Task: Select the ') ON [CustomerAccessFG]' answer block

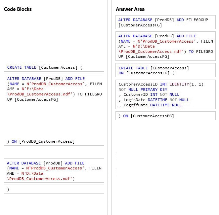Action: coord(165,116)
